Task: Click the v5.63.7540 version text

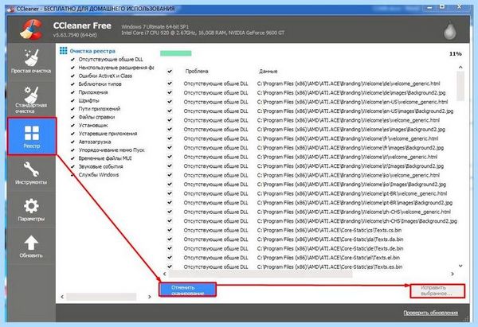Action: tap(75, 35)
